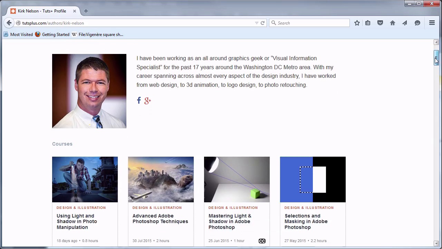This screenshot has height=249, width=442.
Task: Open Advanced Adobe Photoshop Techniques course
Action: [160, 219]
